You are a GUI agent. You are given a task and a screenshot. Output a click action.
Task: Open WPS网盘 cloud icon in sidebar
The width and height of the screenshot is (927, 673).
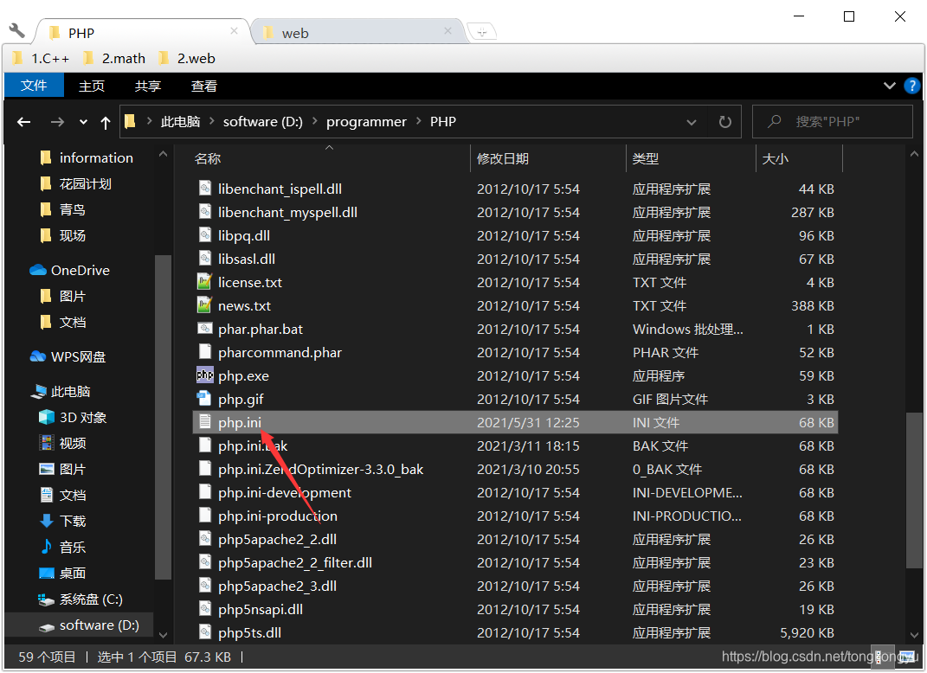[x=38, y=356]
